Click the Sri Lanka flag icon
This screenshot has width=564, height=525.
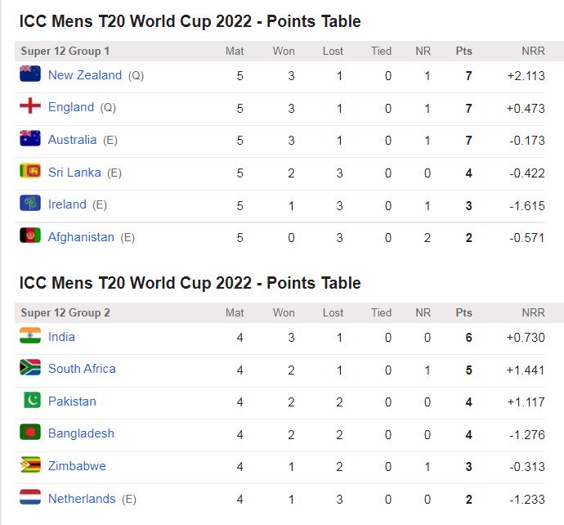[30, 172]
